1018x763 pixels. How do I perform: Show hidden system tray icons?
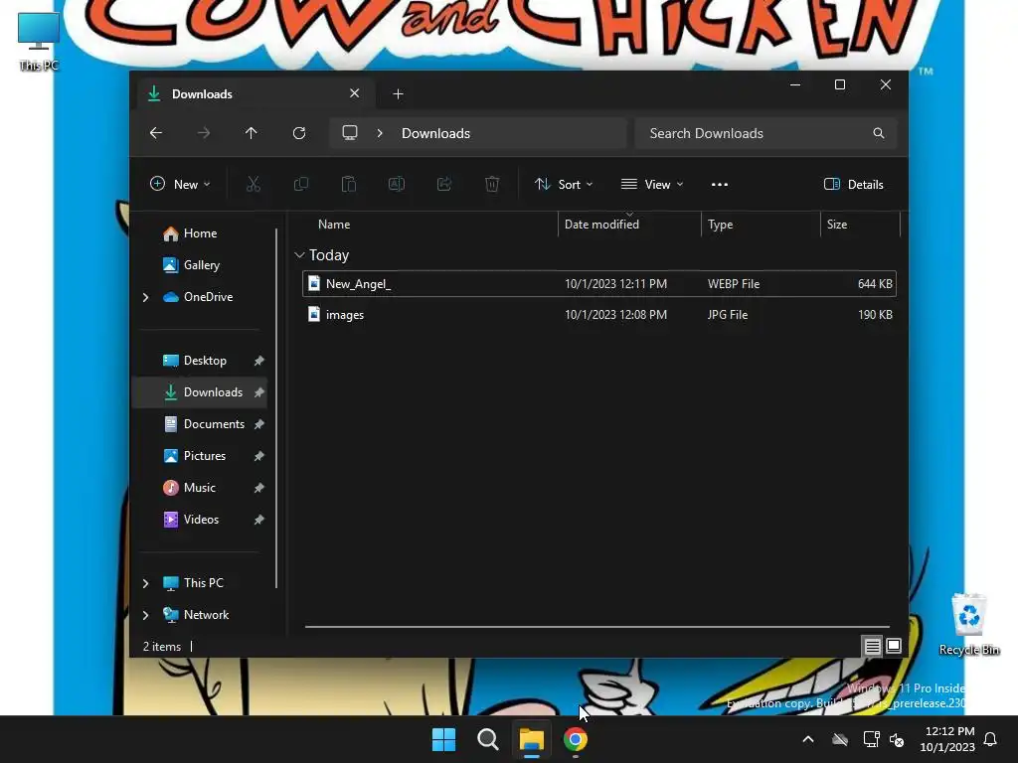point(808,739)
